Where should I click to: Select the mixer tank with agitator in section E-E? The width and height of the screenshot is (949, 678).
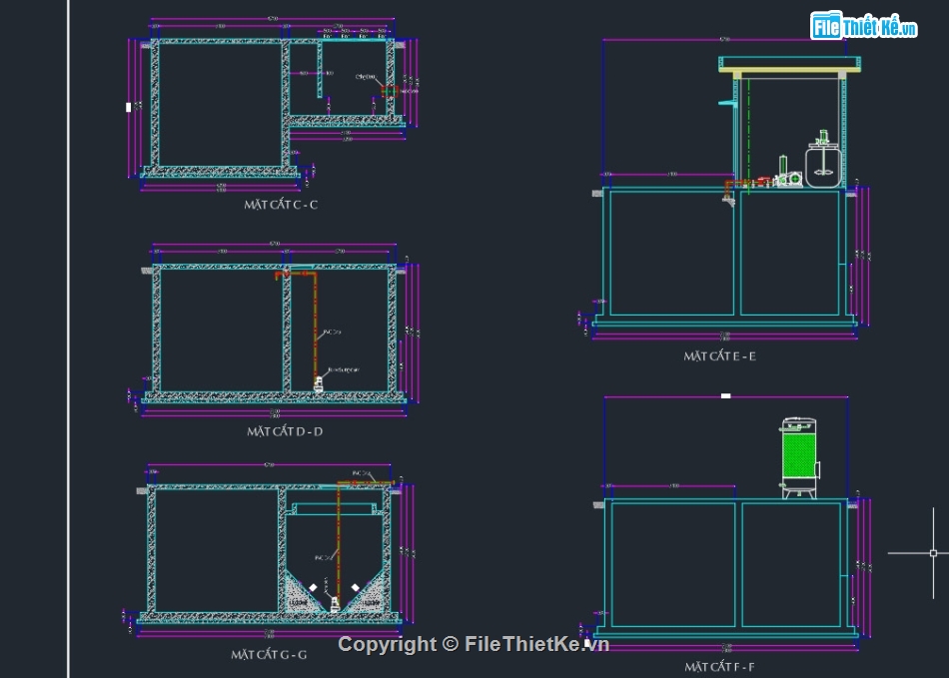tap(824, 165)
